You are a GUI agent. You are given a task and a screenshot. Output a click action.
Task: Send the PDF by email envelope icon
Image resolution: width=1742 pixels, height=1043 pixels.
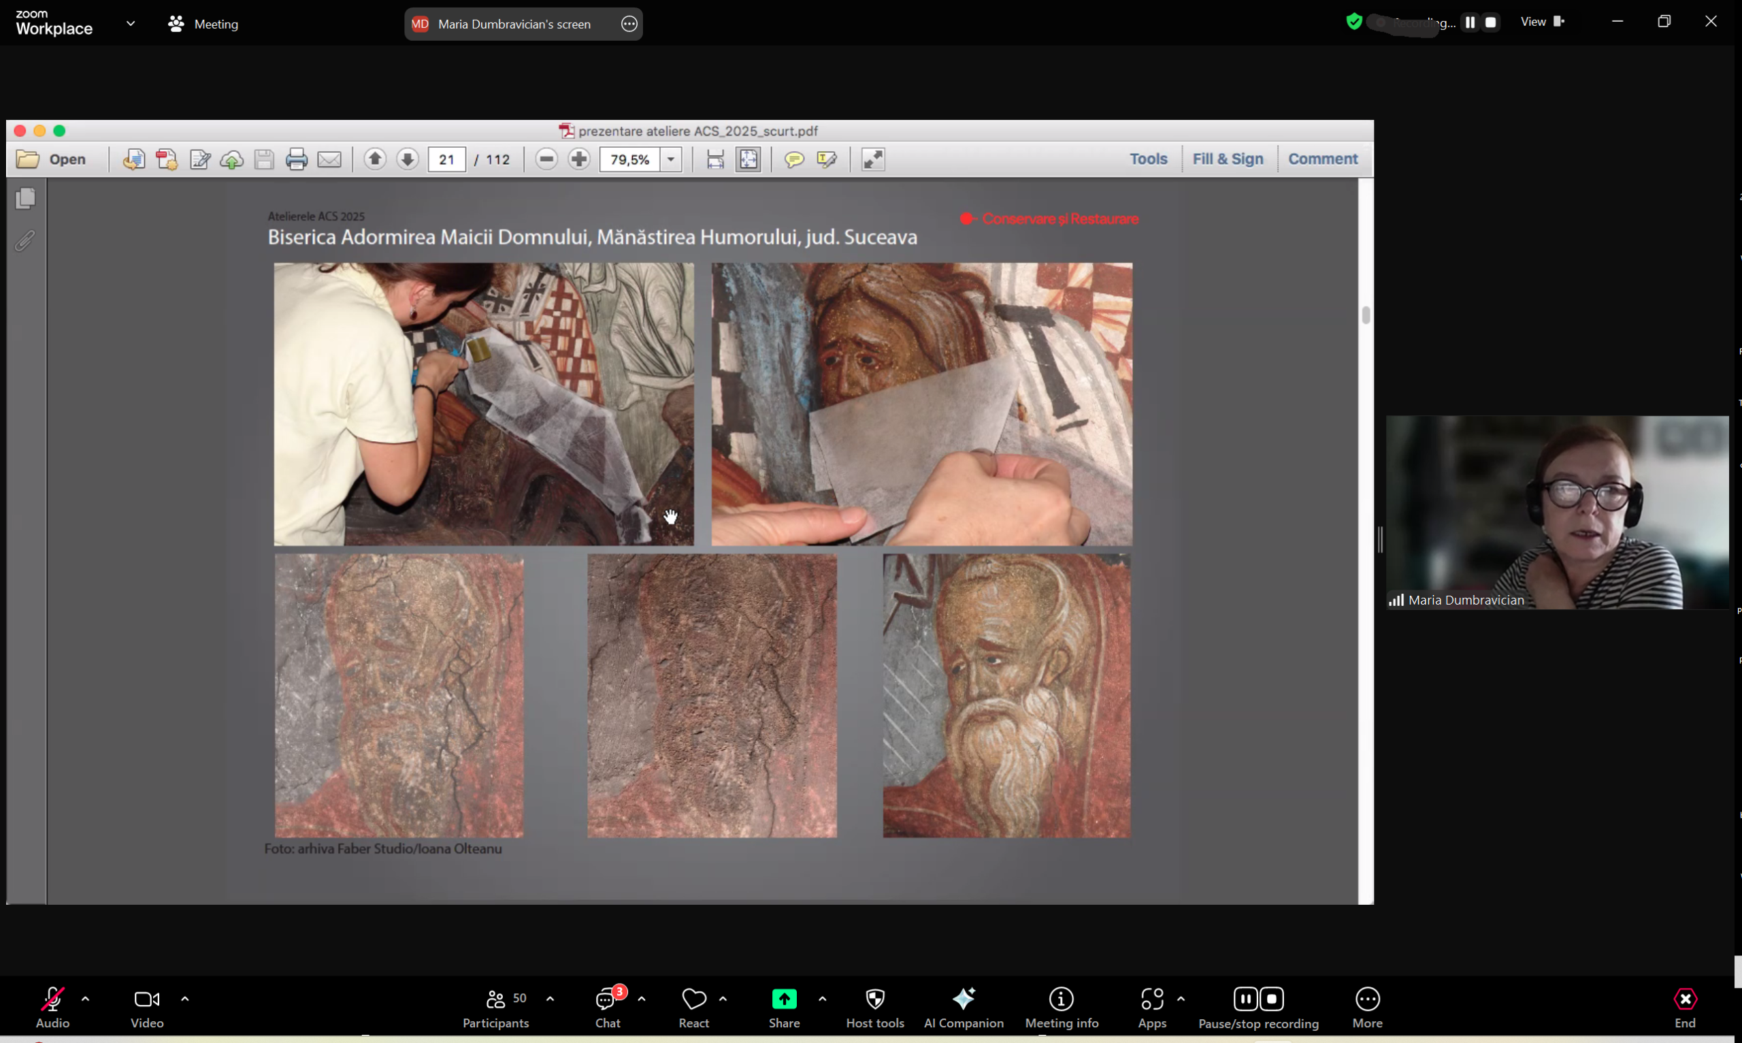click(x=329, y=159)
